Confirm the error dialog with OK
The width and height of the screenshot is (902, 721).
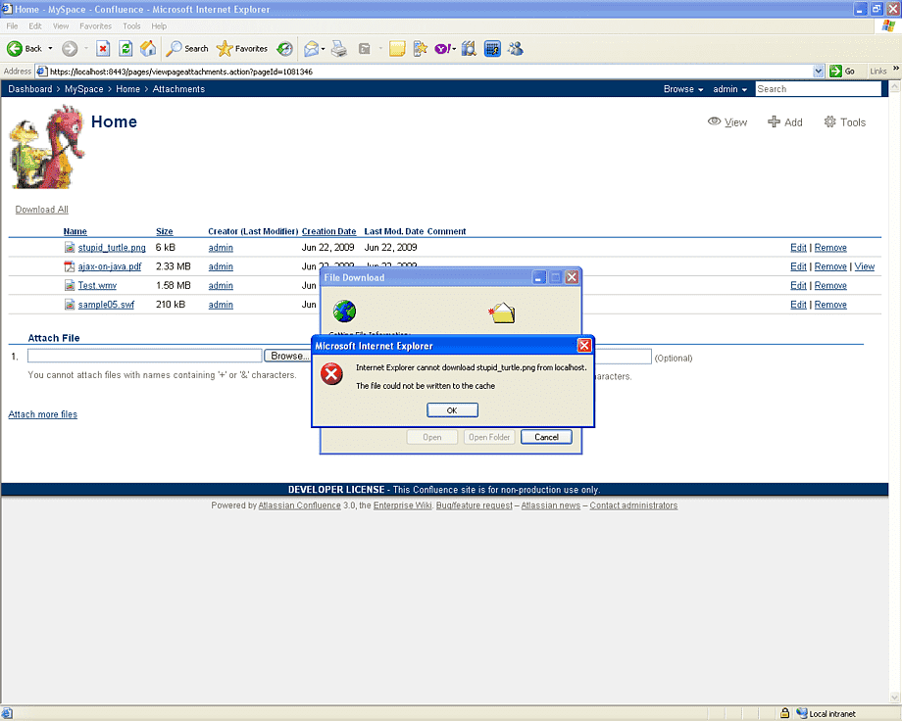(x=452, y=409)
